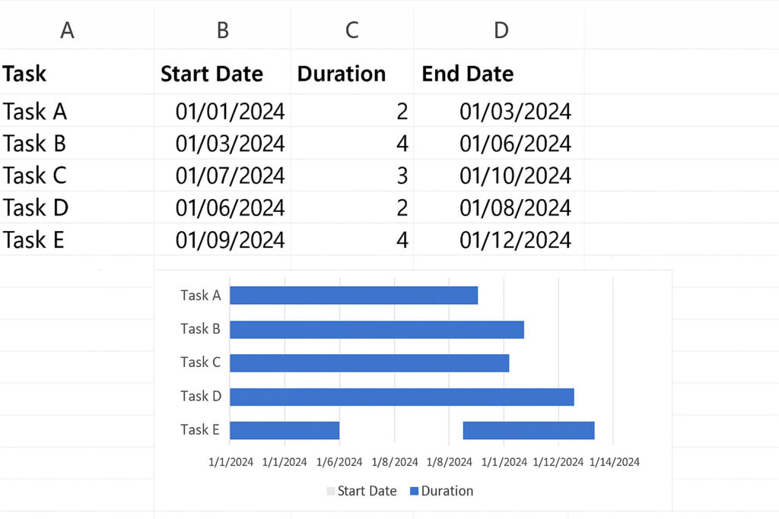Select the 'End Date' header cell

pyautogui.click(x=468, y=74)
